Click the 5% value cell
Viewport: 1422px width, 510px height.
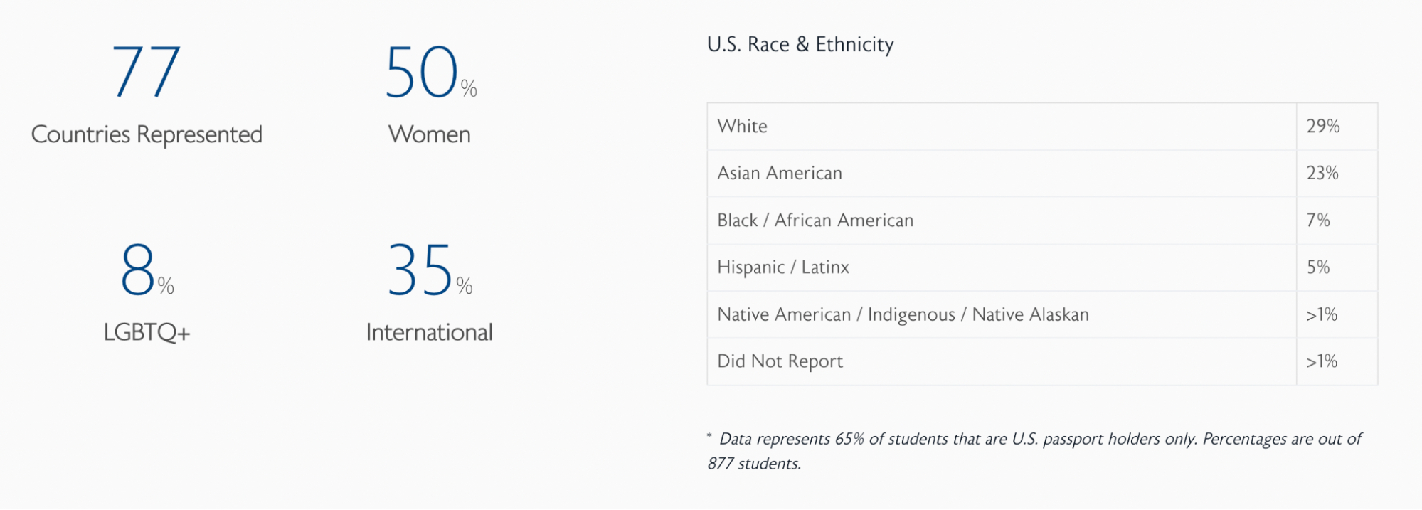pyautogui.click(x=1337, y=267)
